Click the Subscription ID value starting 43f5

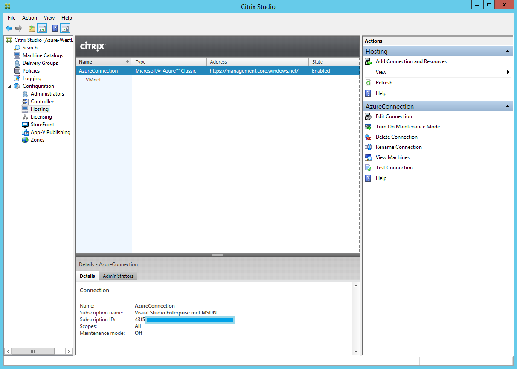[x=185, y=320]
